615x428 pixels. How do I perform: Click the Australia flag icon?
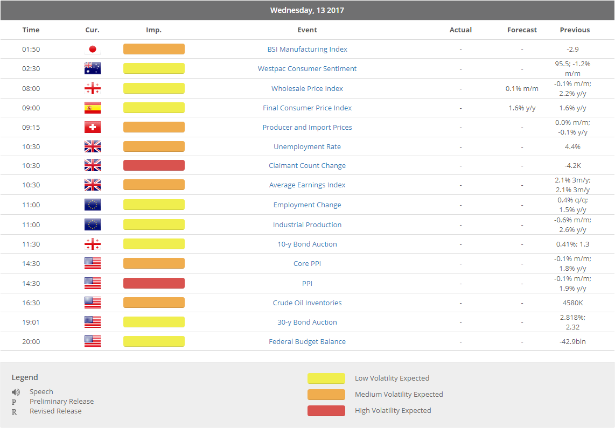pyautogui.click(x=92, y=69)
